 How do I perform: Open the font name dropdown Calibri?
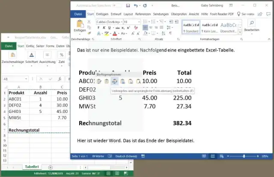pyautogui.click(x=109, y=21)
